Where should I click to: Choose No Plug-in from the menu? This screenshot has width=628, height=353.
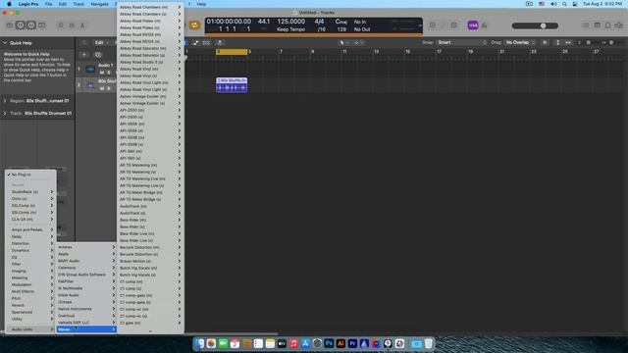coord(30,175)
